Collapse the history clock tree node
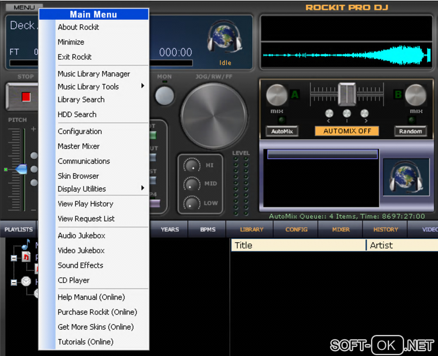This screenshot has width=438, height=356. point(13,283)
